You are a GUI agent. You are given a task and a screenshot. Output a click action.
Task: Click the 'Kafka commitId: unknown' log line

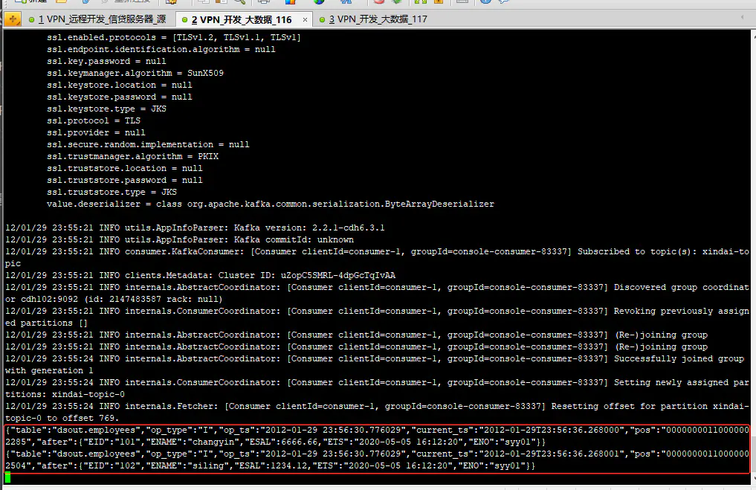point(179,239)
